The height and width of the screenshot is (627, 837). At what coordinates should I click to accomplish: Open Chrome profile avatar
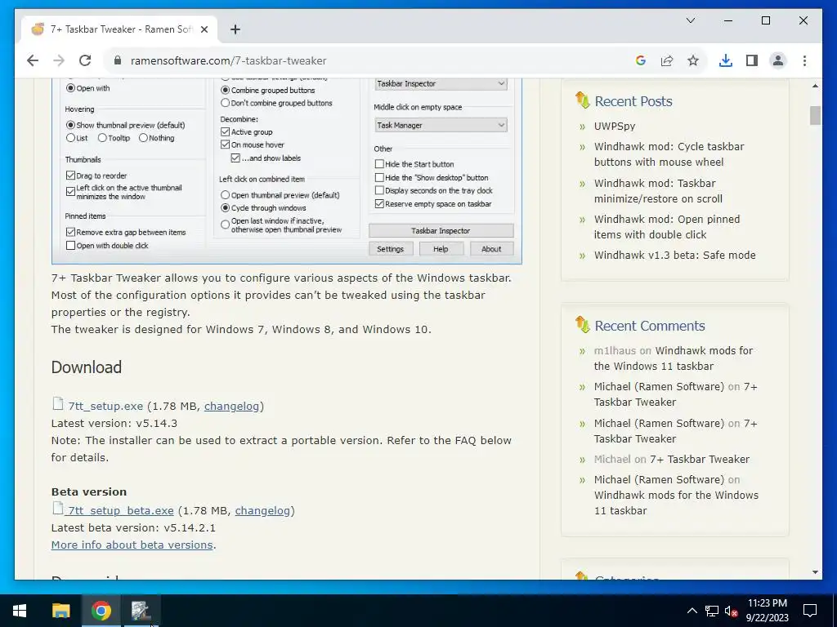pyautogui.click(x=778, y=60)
